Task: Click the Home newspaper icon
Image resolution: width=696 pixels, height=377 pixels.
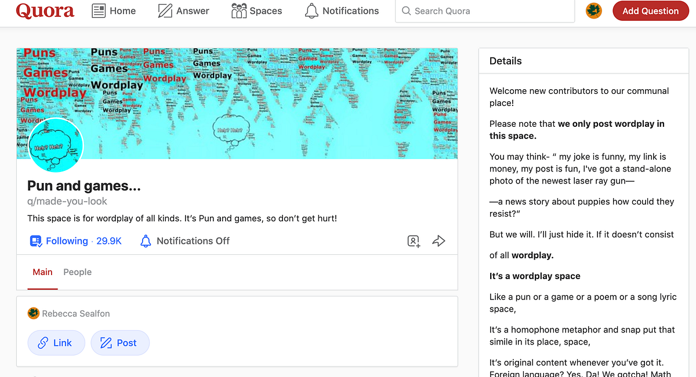Action: pos(99,10)
